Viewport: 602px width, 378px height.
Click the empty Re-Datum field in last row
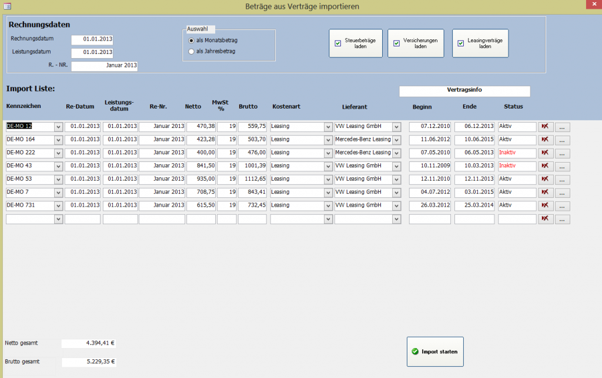click(82, 219)
